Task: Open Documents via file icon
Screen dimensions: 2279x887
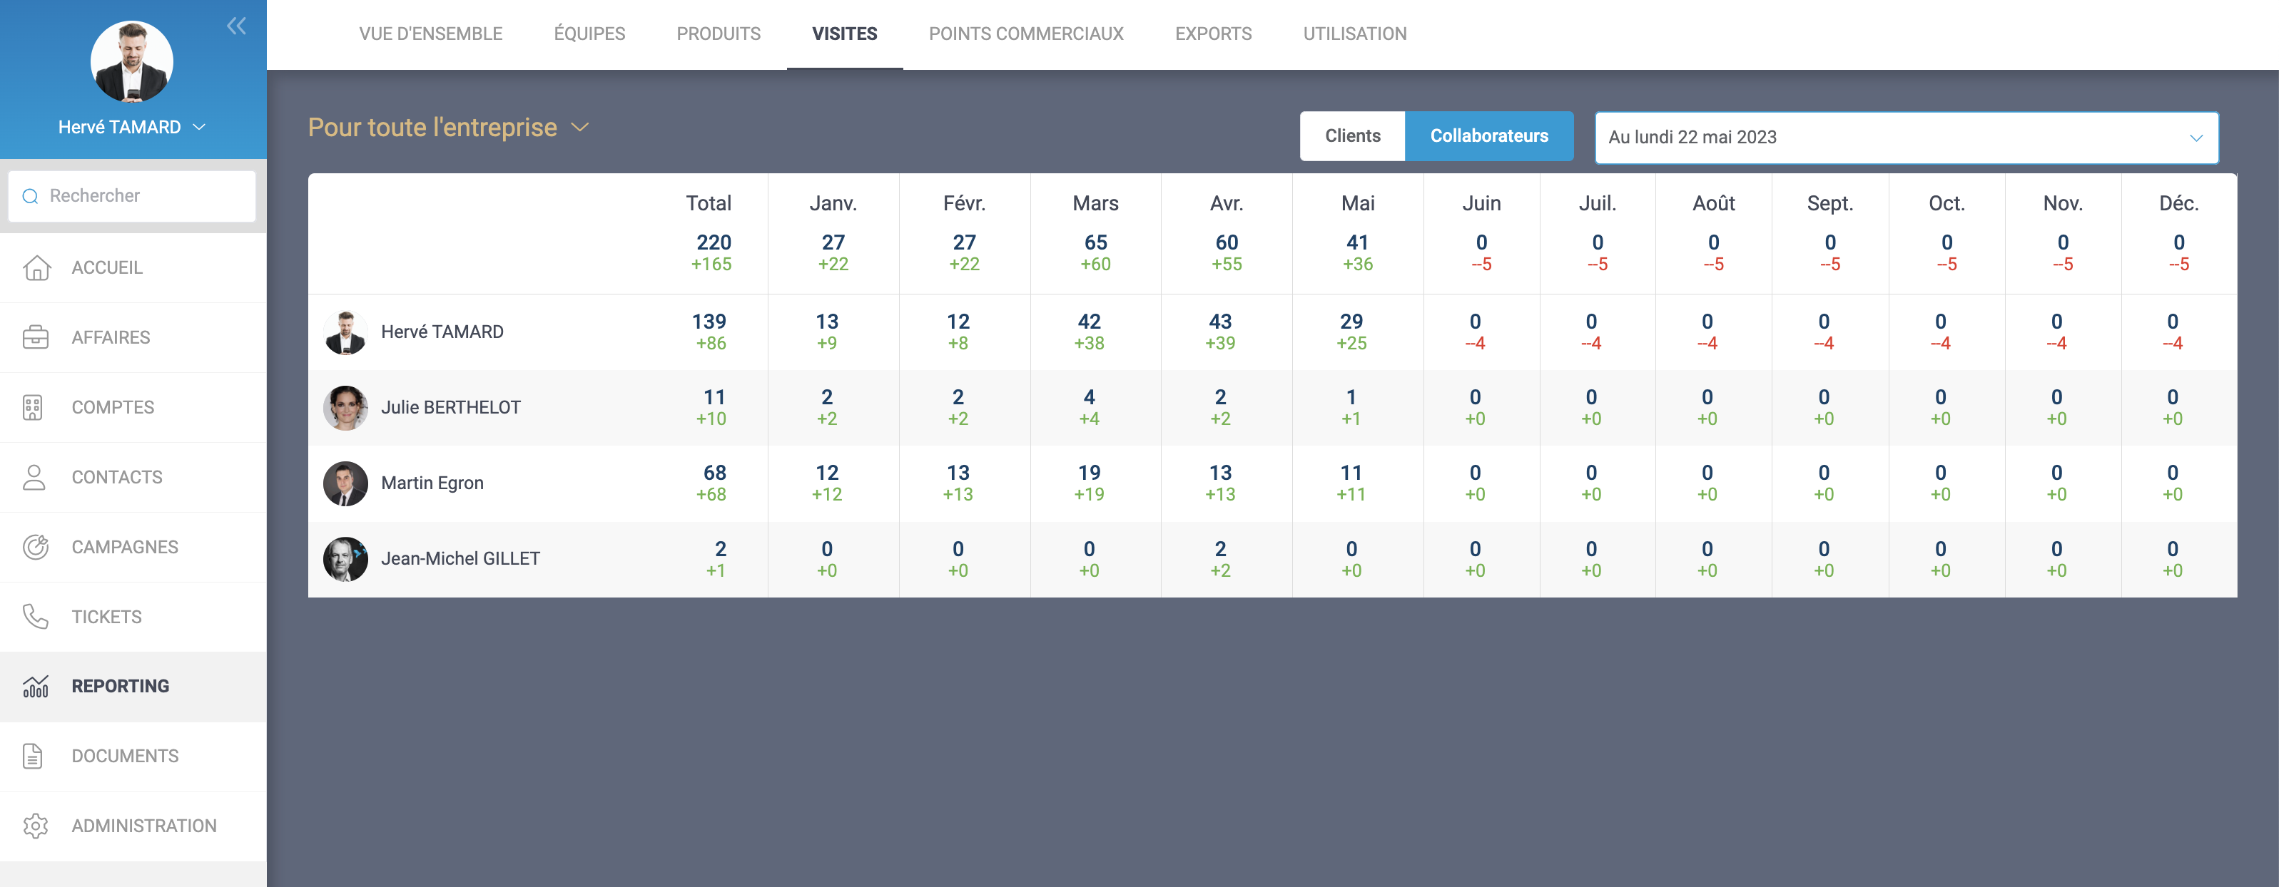Action: 34,755
